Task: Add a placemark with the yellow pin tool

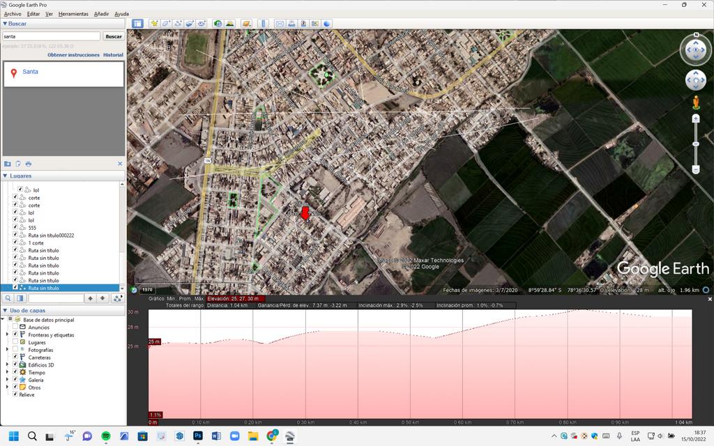Action: [154, 24]
